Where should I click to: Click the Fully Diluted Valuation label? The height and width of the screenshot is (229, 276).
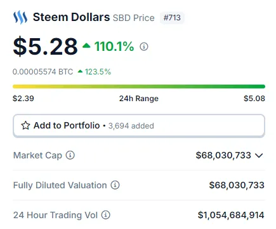[x=60, y=185]
